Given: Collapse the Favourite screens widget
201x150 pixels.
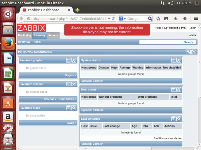Looking at the screenshot, I should [74, 84].
